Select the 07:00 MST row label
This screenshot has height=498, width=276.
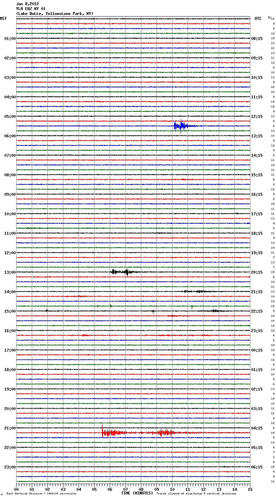pyautogui.click(x=10, y=156)
